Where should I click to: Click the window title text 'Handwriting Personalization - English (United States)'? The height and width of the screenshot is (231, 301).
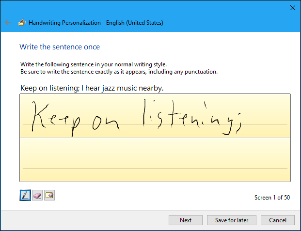click(x=96, y=23)
